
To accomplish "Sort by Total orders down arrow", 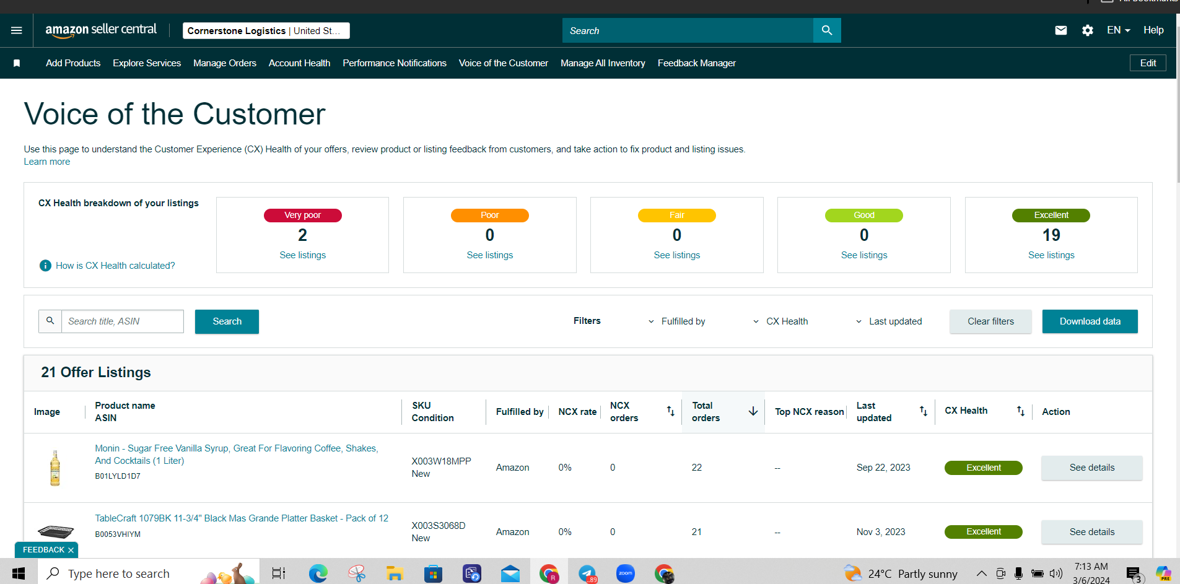I will [753, 411].
